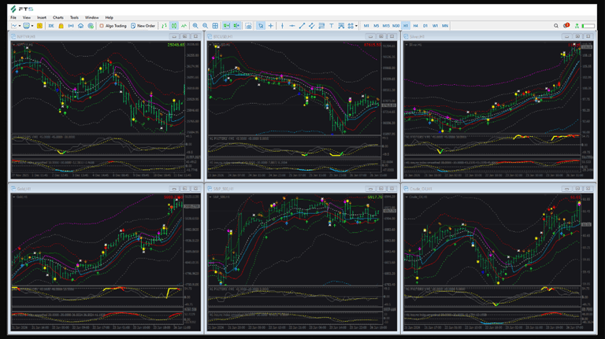Screen dimensions: 605x339
Task: Open the Window menu
Action: point(92,18)
